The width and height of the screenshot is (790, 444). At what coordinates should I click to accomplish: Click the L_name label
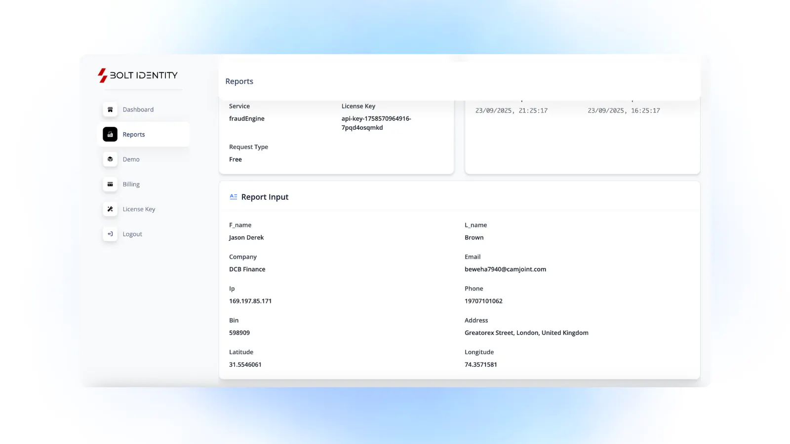pos(476,225)
